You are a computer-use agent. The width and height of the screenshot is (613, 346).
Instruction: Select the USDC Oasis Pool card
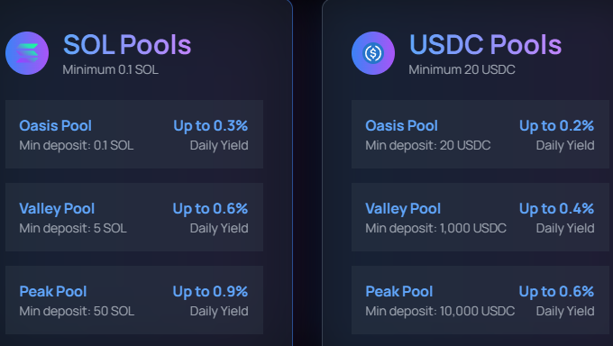pos(480,134)
